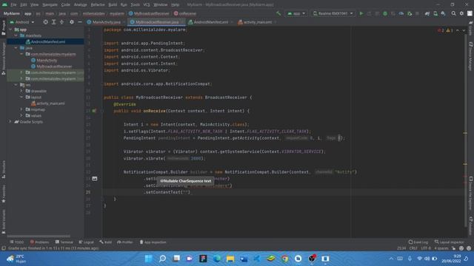
Task: Click Attach Debugger to Android Process icon
Action: point(410,13)
